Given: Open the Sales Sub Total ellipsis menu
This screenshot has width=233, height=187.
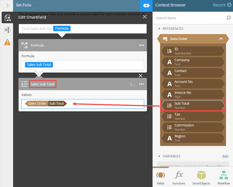Looking at the screenshot, I should 141,84.
